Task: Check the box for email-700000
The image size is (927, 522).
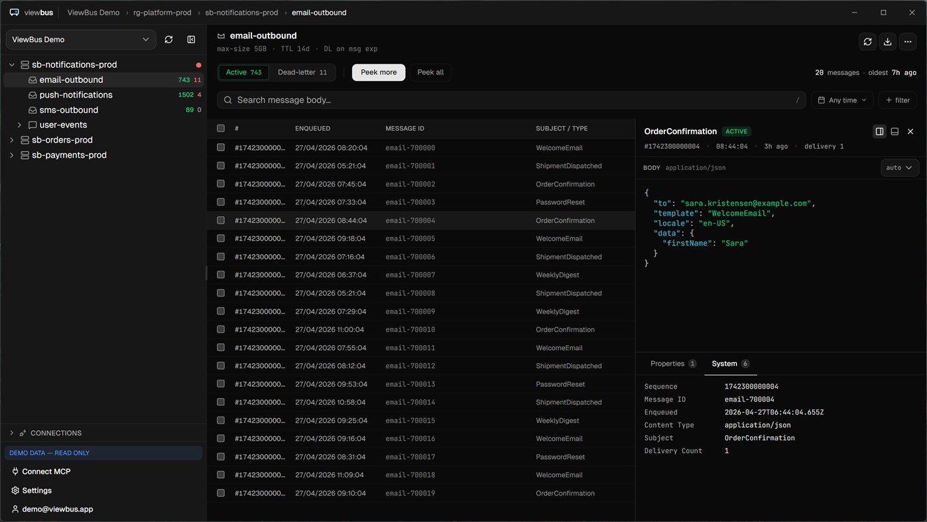Action: pos(221,147)
